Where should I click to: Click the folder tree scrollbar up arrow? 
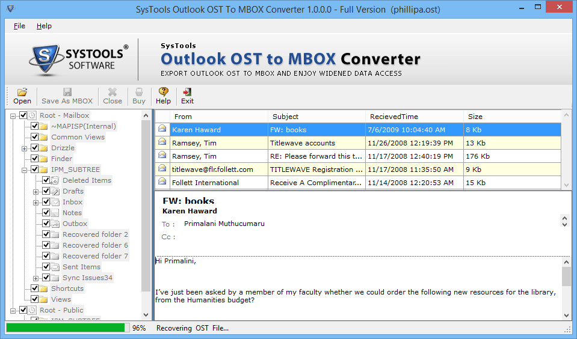146,115
